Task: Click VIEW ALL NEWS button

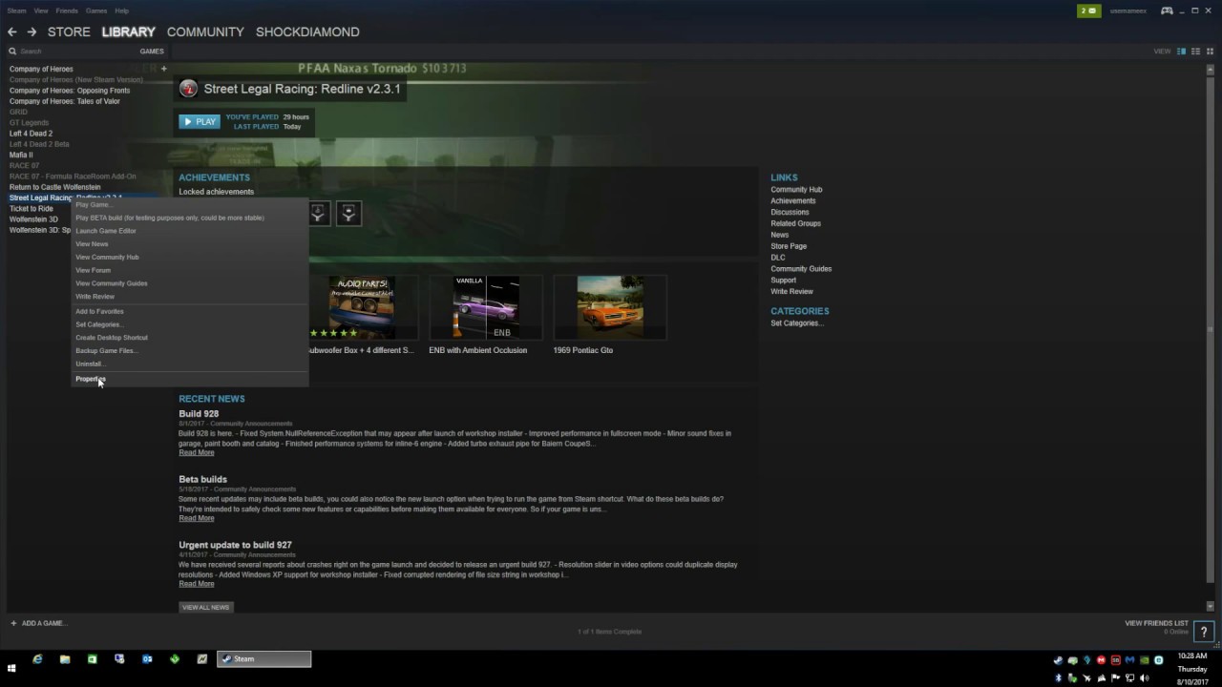Action: (x=205, y=607)
